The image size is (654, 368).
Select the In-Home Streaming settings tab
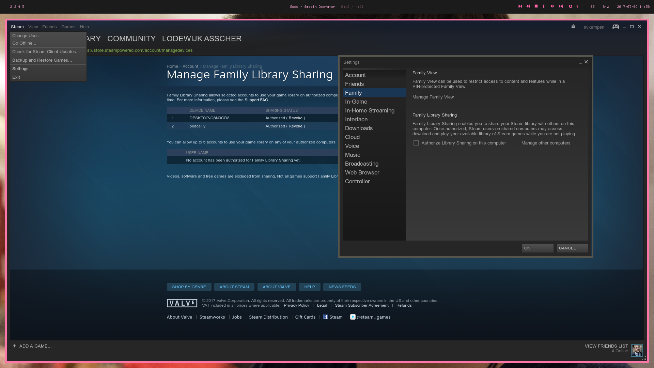tap(370, 110)
